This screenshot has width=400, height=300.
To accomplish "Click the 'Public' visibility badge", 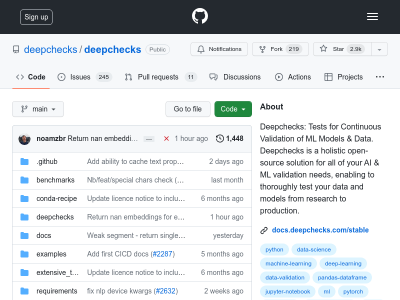I will [157, 49].
